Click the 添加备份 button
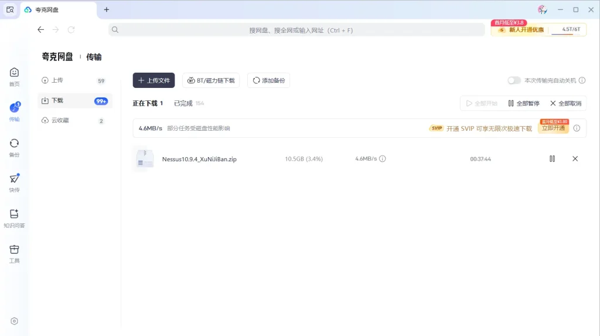Screen dimensions: 600x336 [x=268, y=80]
